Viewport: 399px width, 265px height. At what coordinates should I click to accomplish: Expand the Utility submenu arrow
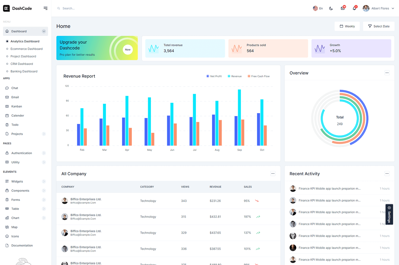tap(44, 162)
